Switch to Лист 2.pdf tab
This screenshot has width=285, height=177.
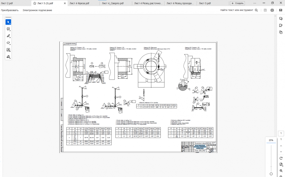tap(7, 3)
